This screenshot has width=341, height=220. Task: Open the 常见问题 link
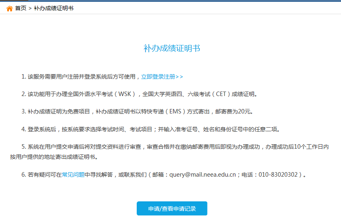point(73,175)
